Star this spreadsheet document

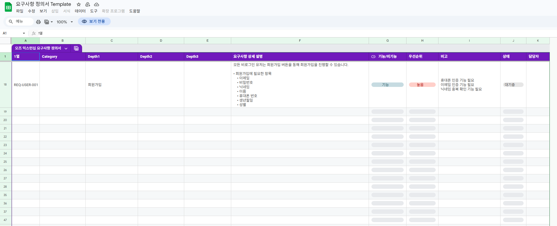click(x=79, y=4)
